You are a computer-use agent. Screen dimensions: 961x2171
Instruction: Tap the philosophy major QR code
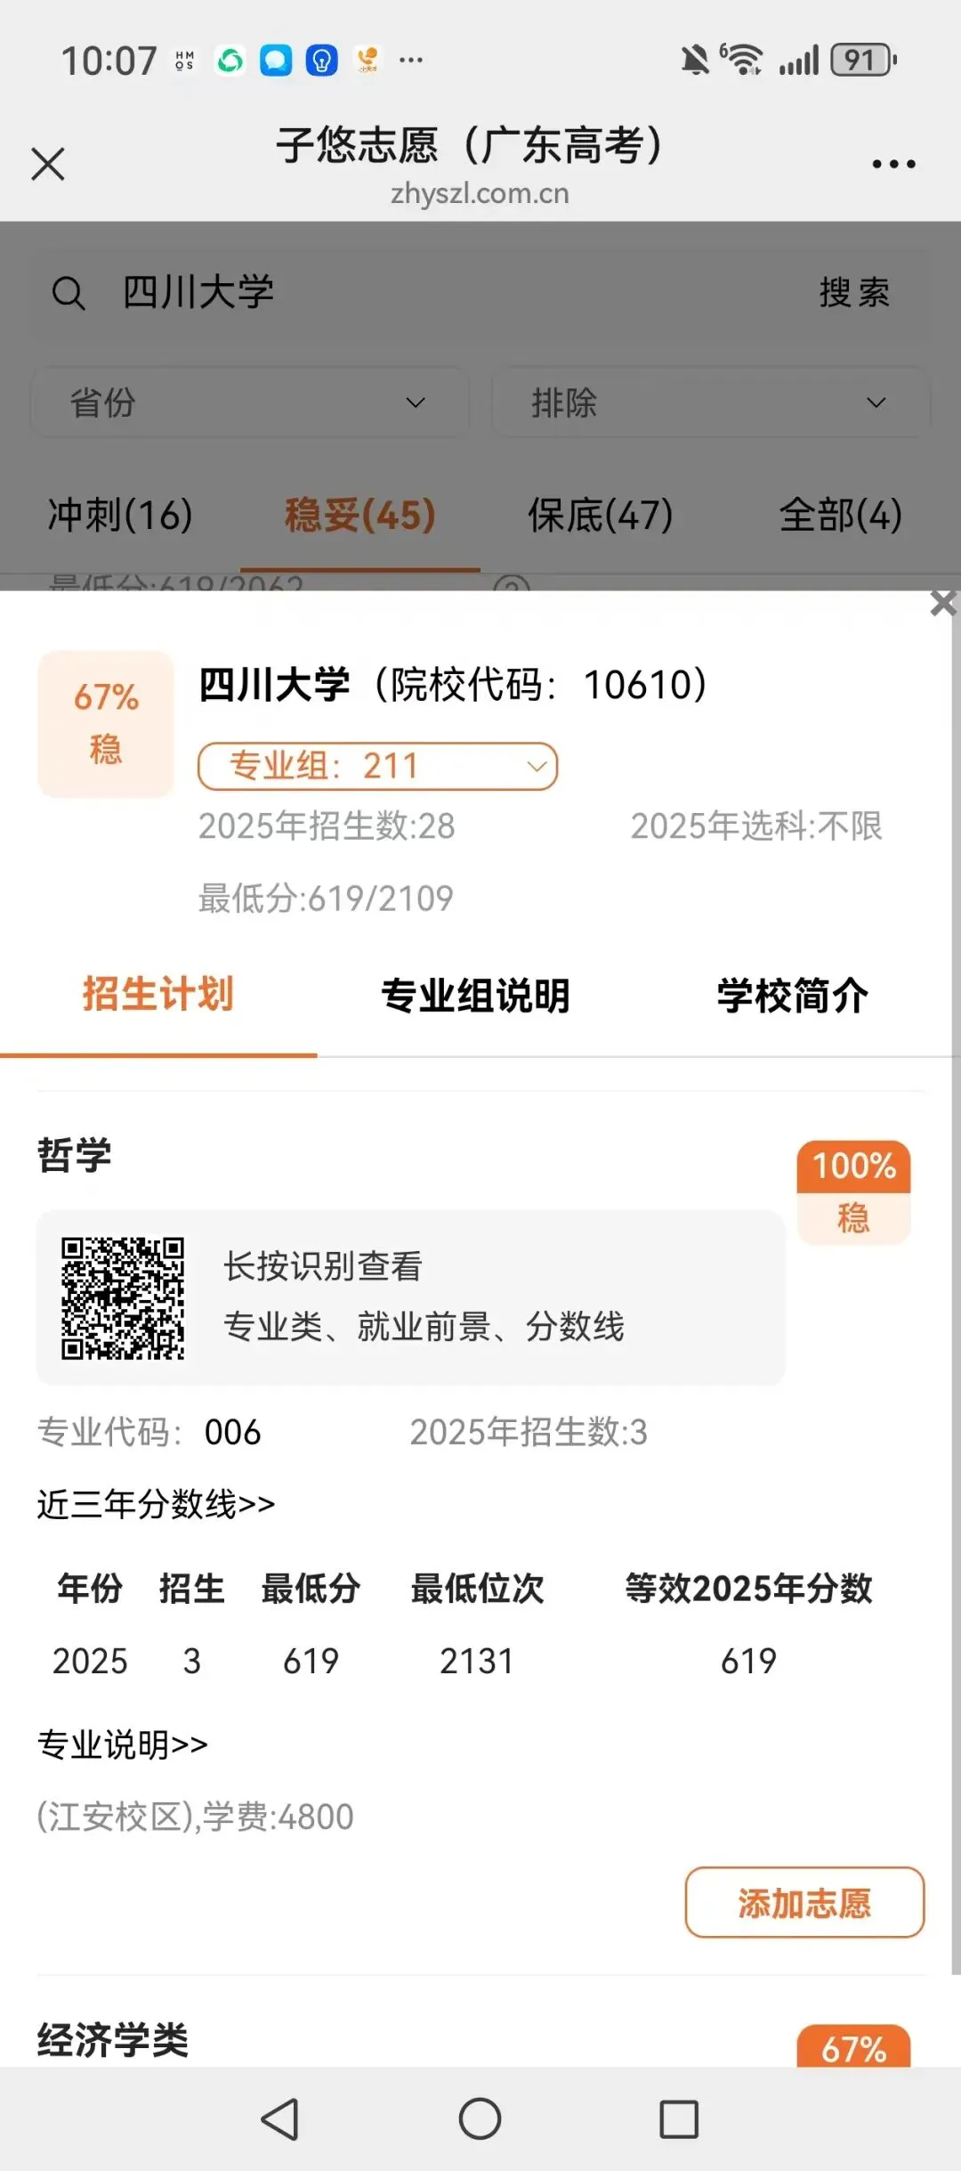[123, 1297]
